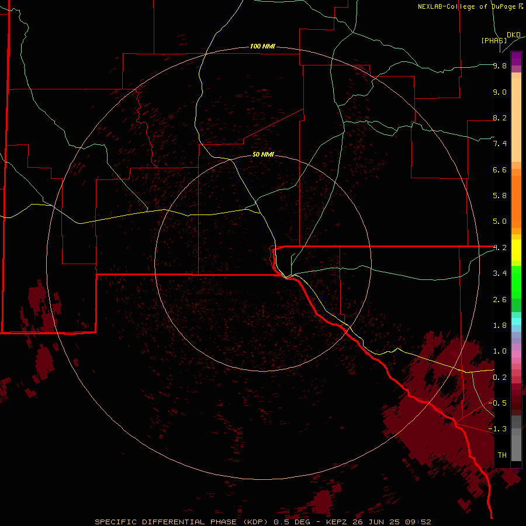Pick the peach band near 8.2
Viewport: 526px width, 526px height.
click(x=516, y=120)
